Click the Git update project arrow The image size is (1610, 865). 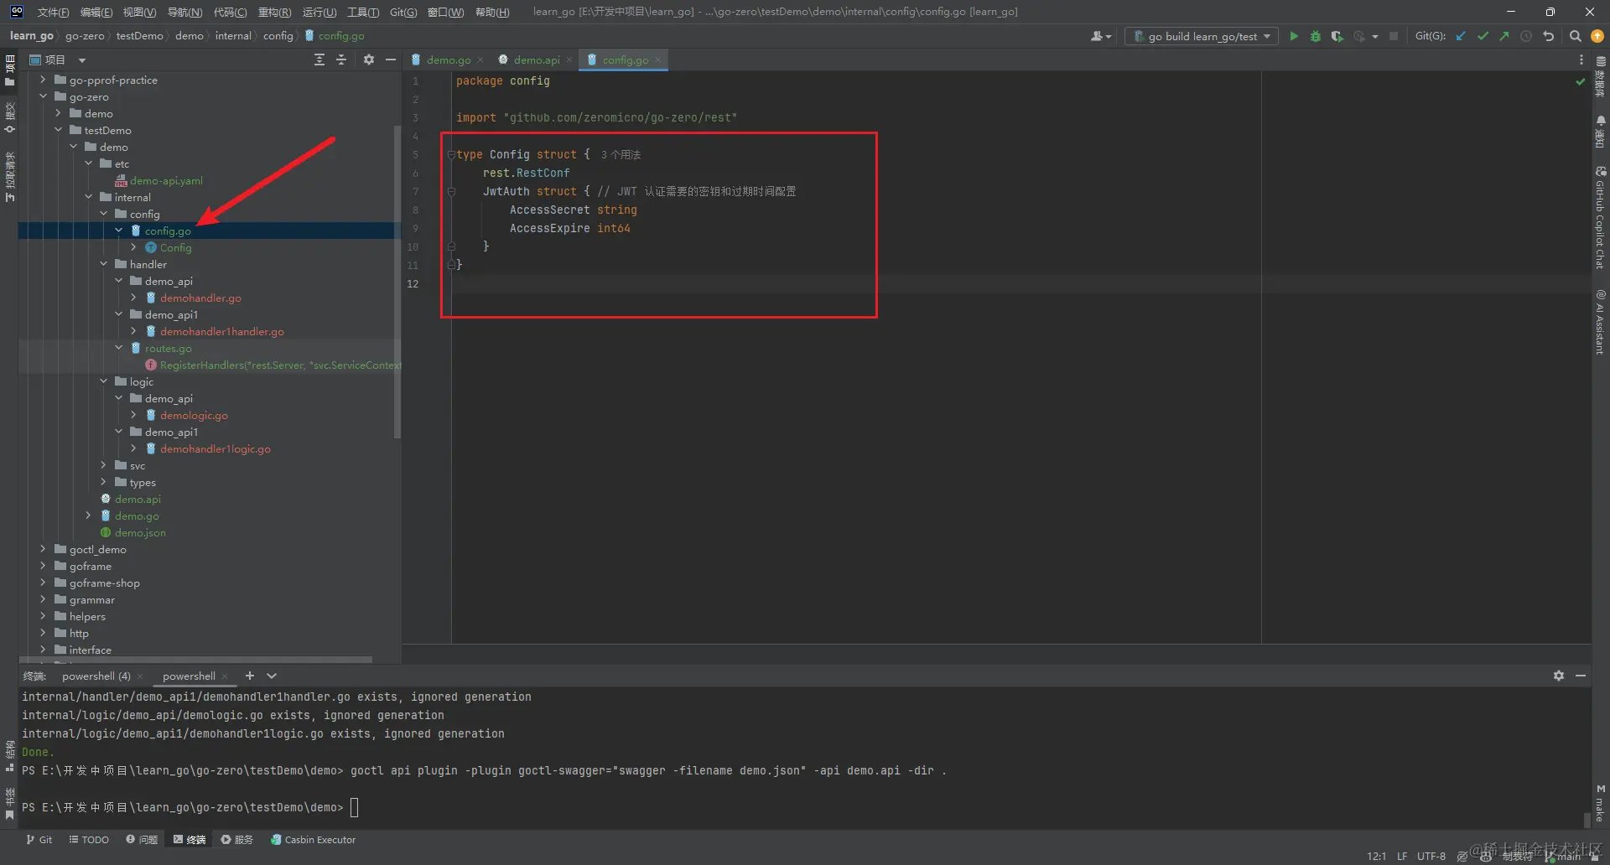(1461, 36)
